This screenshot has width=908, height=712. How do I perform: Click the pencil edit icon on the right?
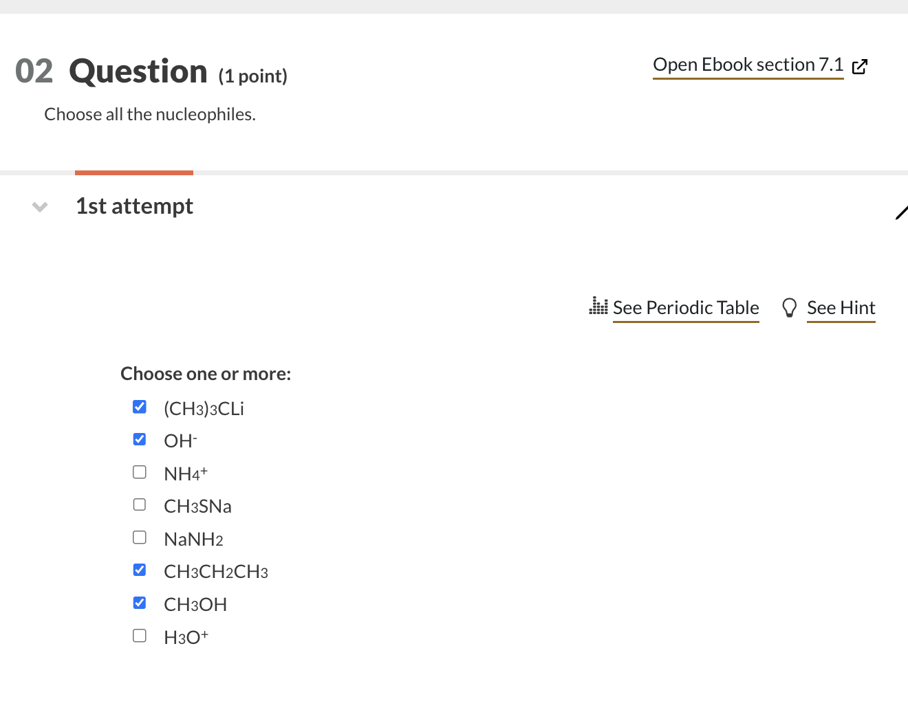pos(902,212)
